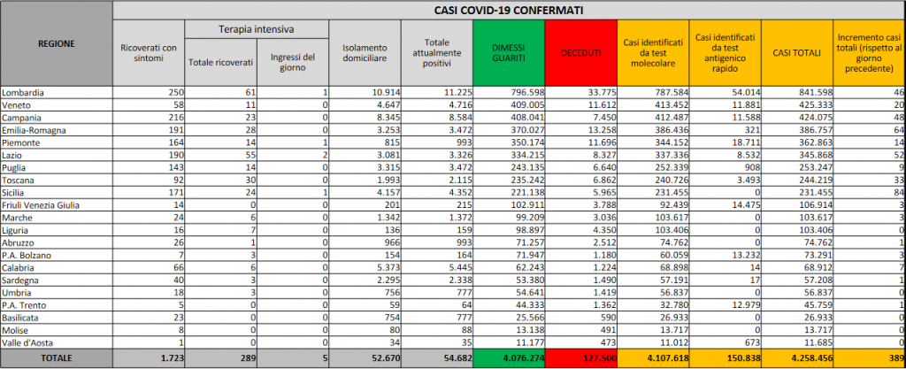
Task: Select the red DECEDUTI header cell
Action: click(580, 53)
